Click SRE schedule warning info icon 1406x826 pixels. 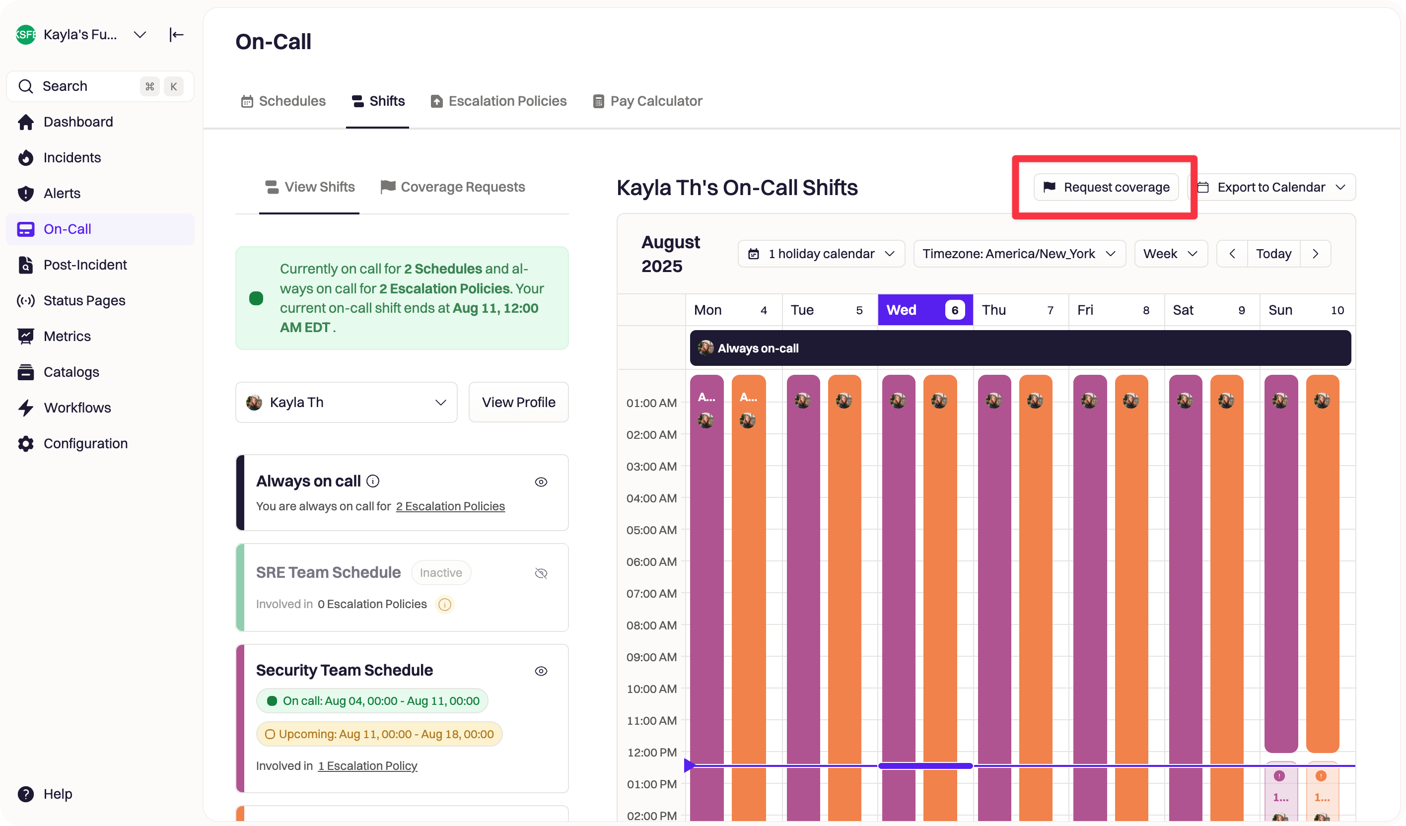coord(444,604)
